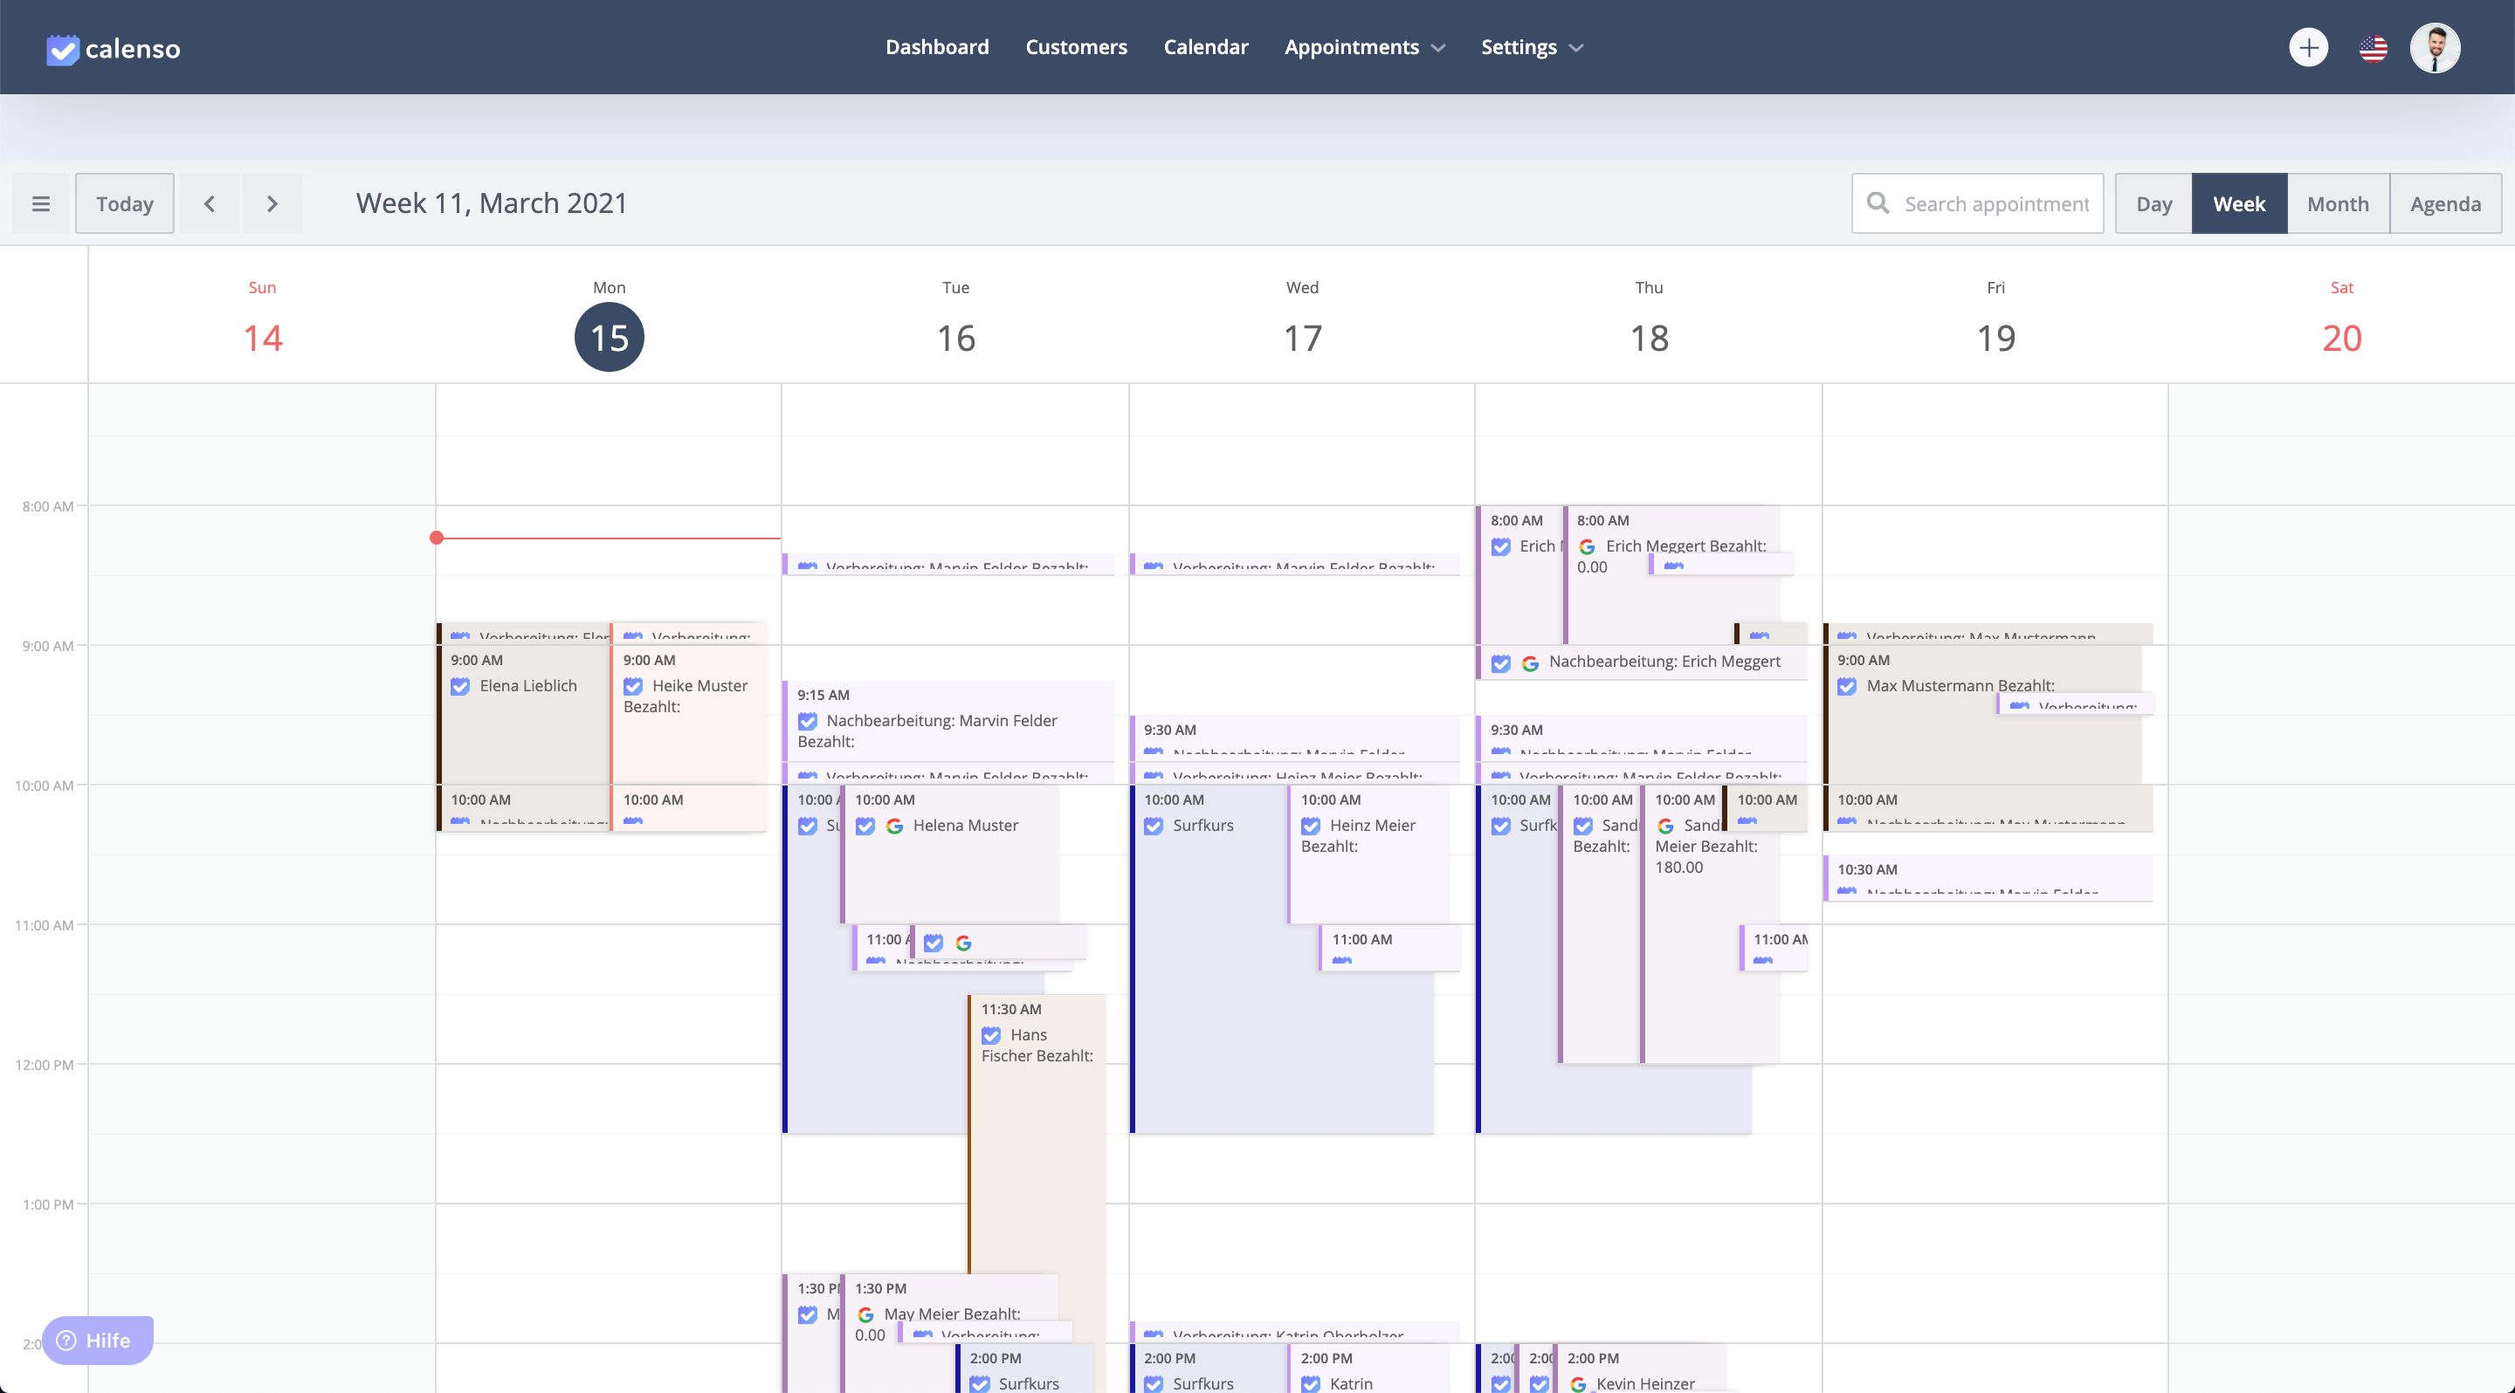Open the US flag language selector
This screenshot has height=1393, width=2515.
point(2373,47)
